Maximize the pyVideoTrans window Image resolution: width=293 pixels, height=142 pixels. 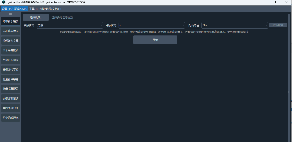click(x=276, y=2)
